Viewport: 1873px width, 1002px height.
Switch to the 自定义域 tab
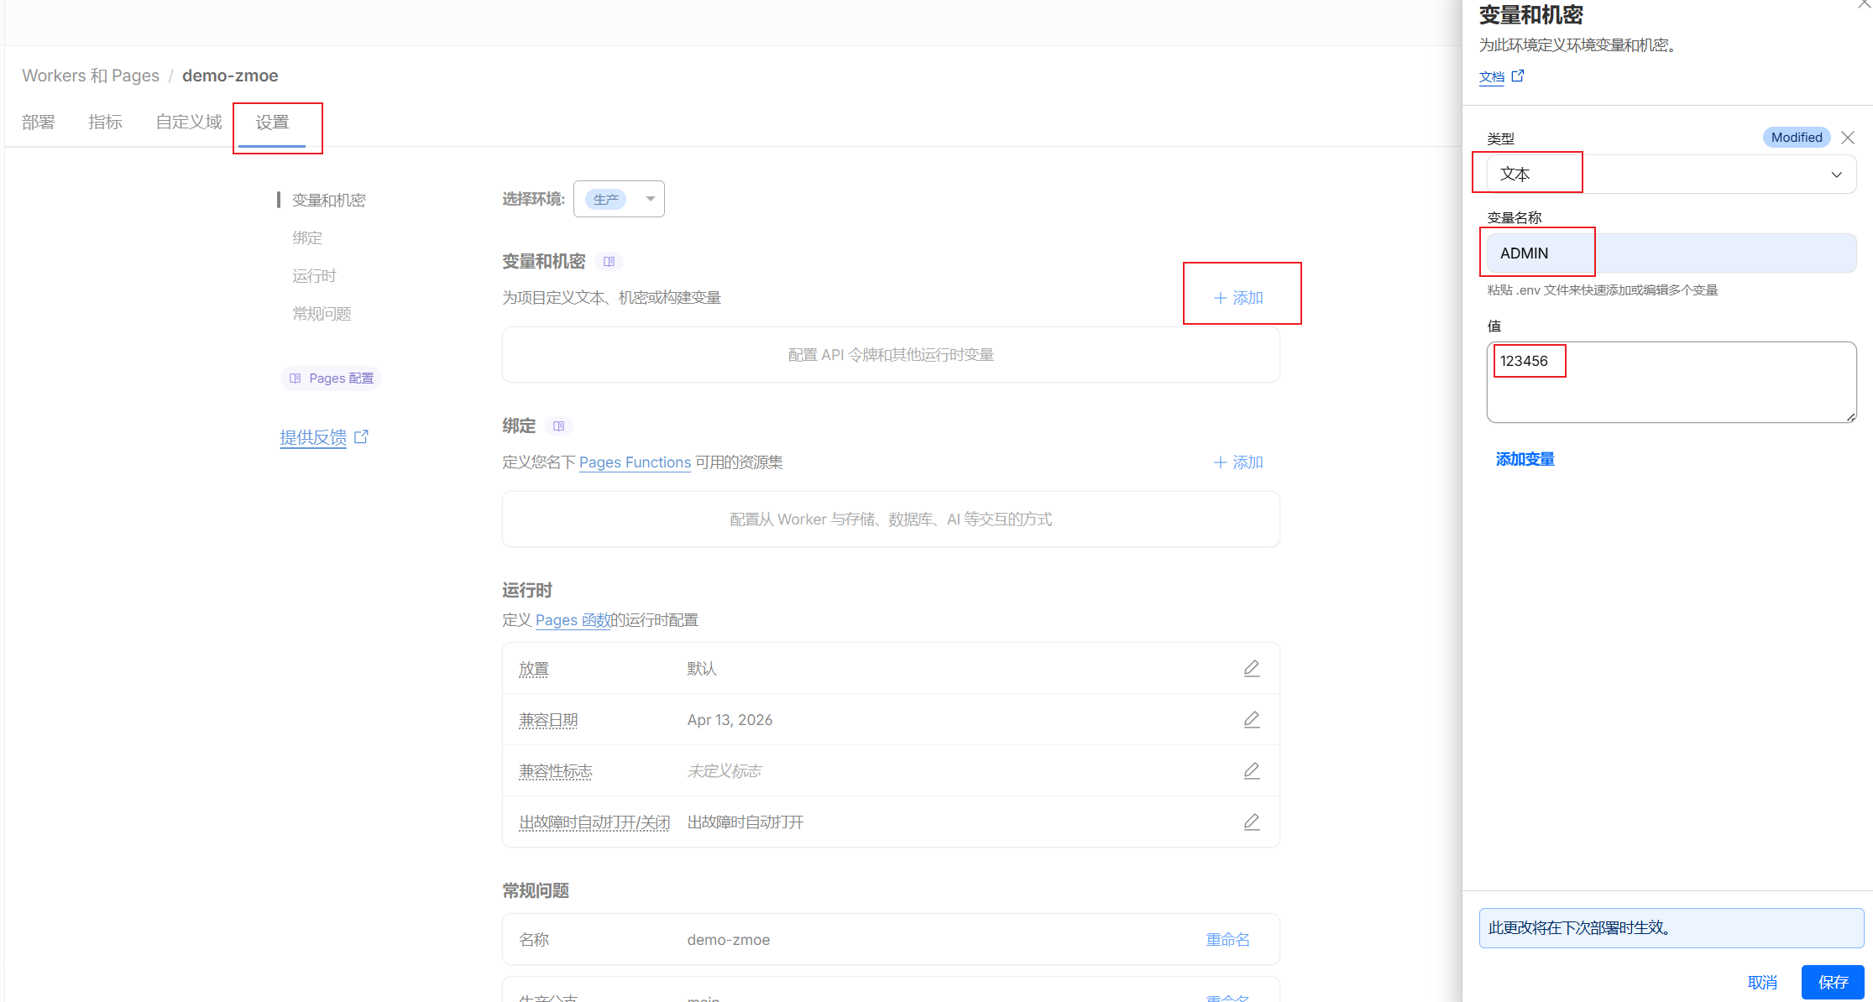(189, 123)
